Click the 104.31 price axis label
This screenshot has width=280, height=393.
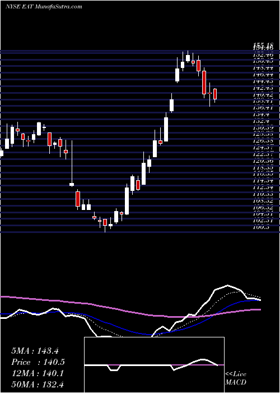(x=263, y=214)
